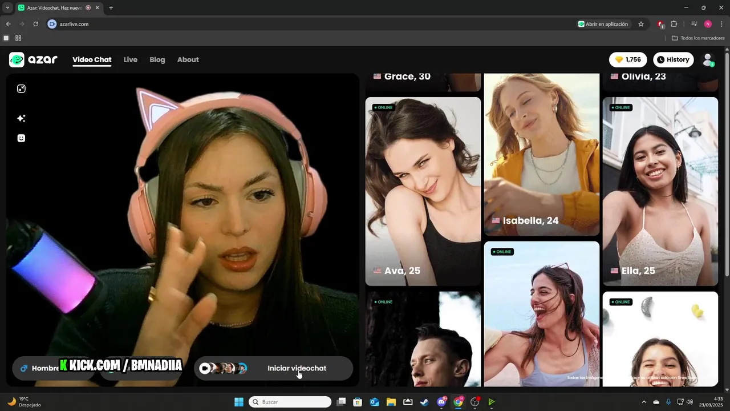Click the gems balance 1,756

point(628,59)
